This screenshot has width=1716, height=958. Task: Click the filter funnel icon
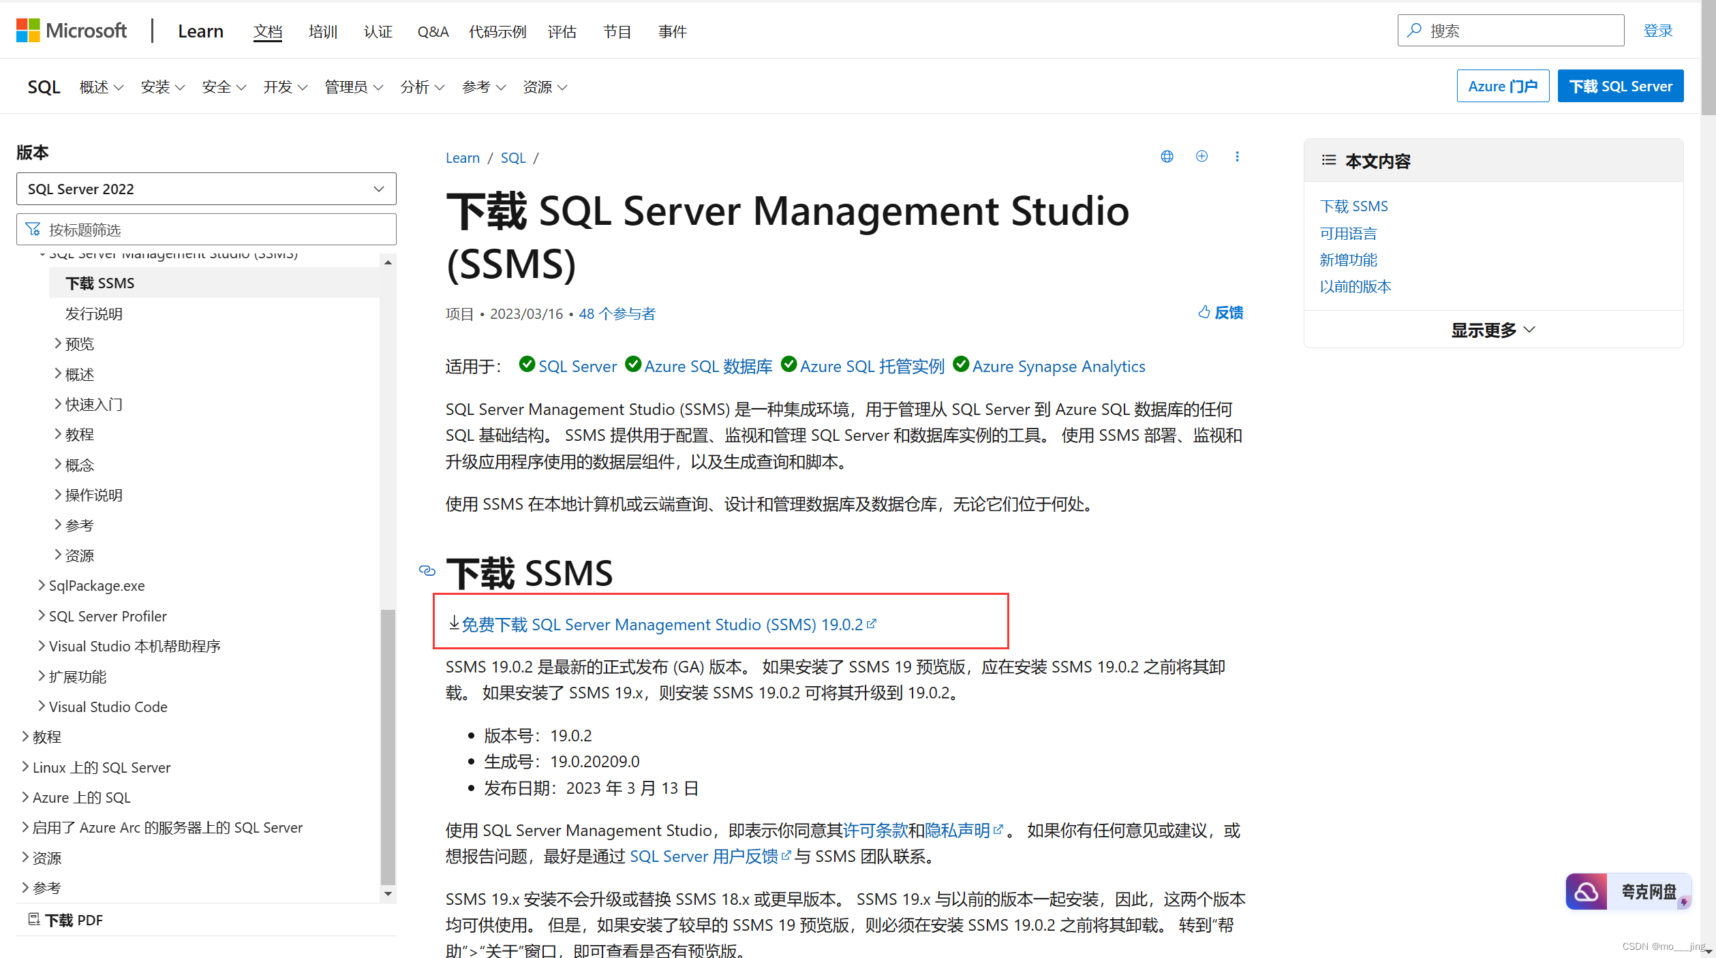tap(33, 229)
